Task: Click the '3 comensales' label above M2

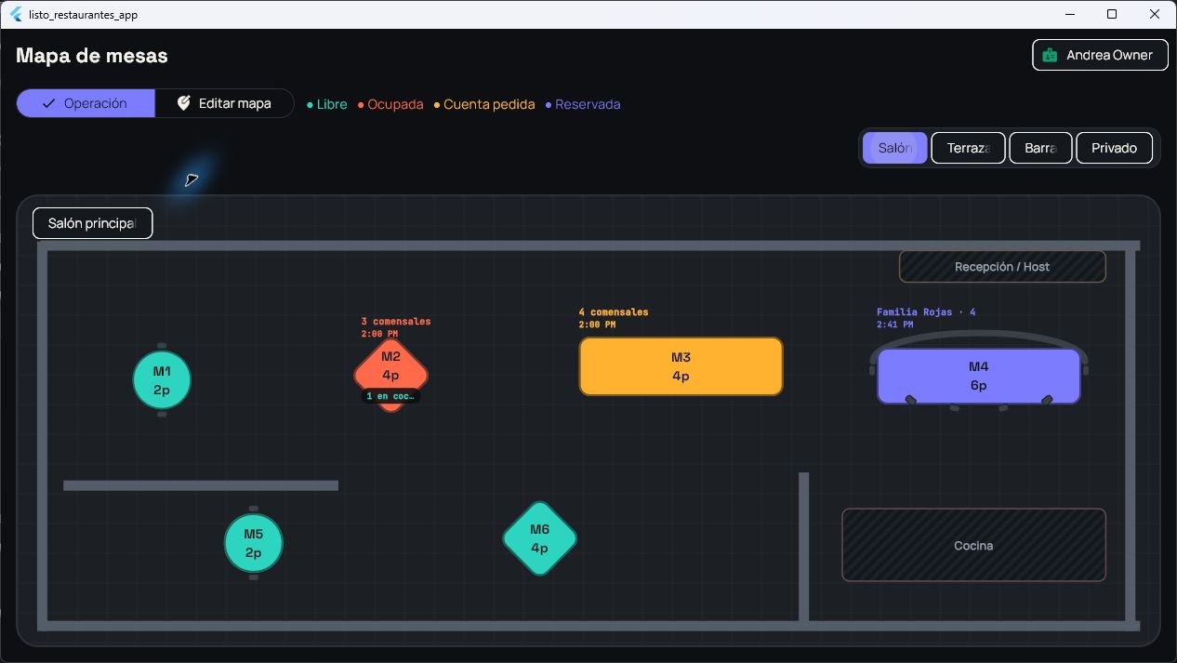Action: pos(396,322)
